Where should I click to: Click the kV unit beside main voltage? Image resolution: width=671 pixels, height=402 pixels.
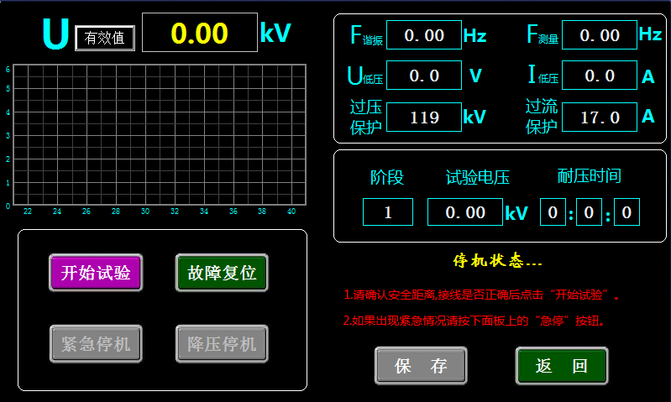275,32
